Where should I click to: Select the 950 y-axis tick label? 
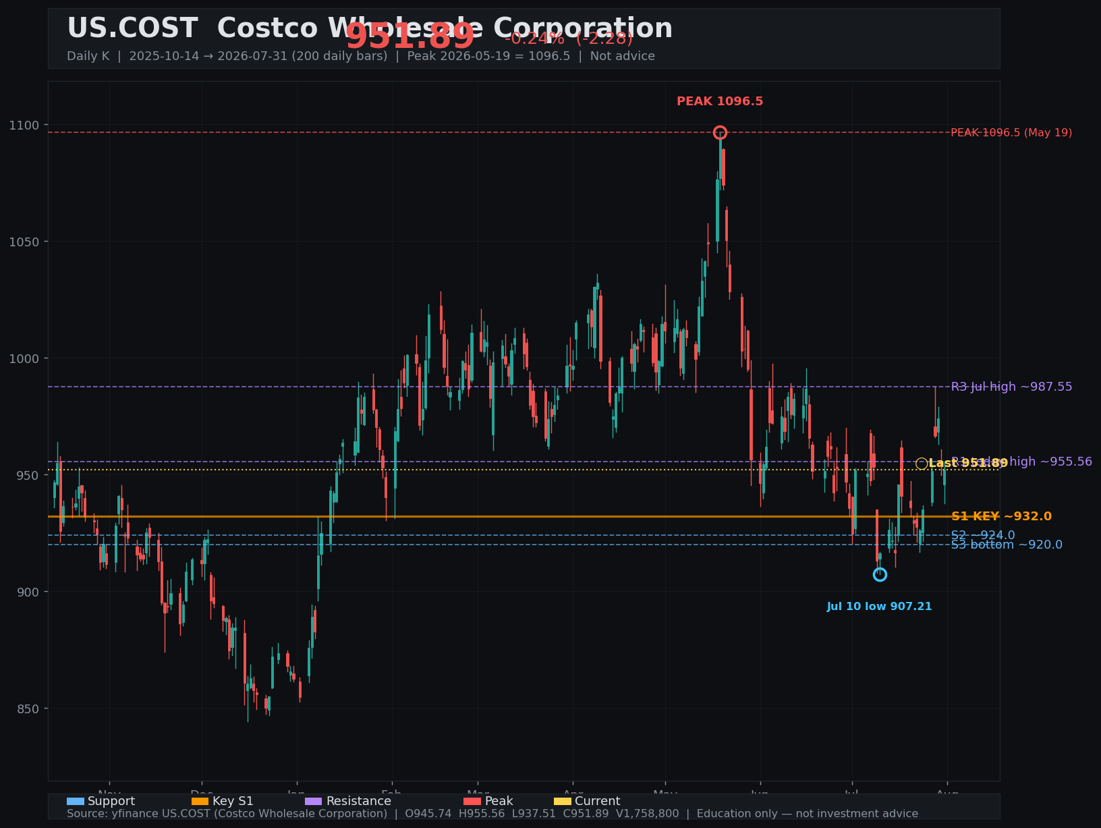coord(28,475)
